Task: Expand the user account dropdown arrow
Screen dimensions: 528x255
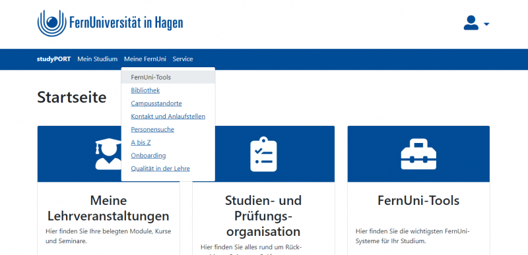Action: pos(486,24)
